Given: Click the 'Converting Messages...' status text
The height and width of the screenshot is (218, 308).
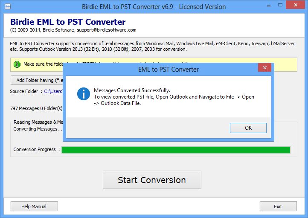Looking at the screenshot, I should (x=38, y=129).
